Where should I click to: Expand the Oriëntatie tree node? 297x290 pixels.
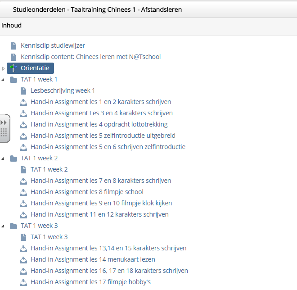point(3,68)
